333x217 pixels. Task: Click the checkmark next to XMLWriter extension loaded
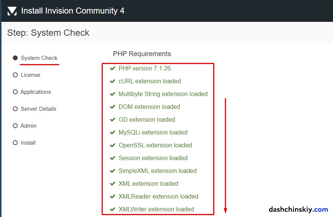click(x=113, y=209)
